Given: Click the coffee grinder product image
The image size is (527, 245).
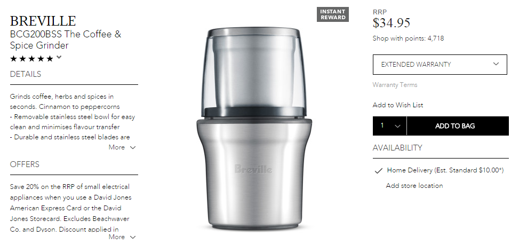Looking at the screenshot, I should 254,128.
